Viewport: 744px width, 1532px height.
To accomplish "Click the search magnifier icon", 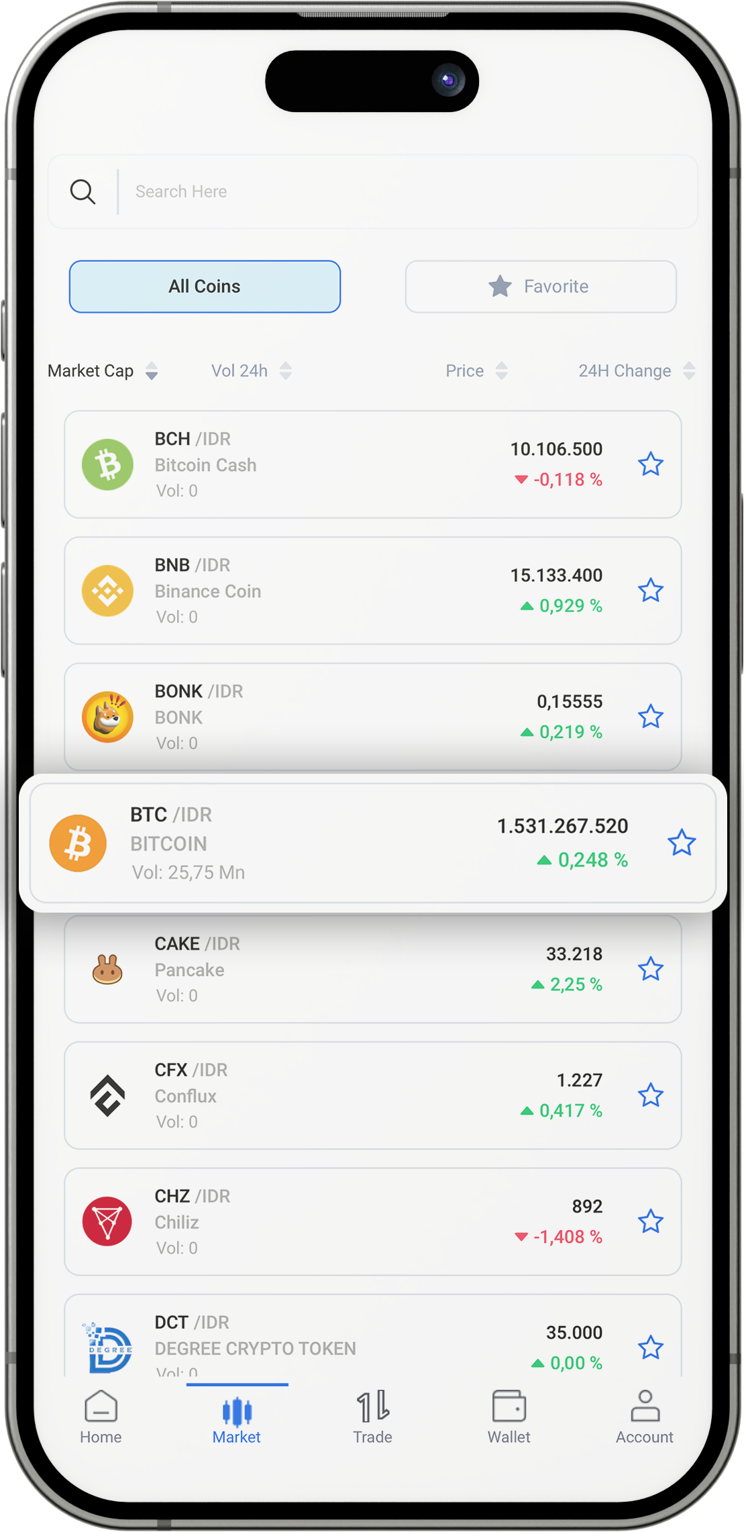I will point(83,192).
